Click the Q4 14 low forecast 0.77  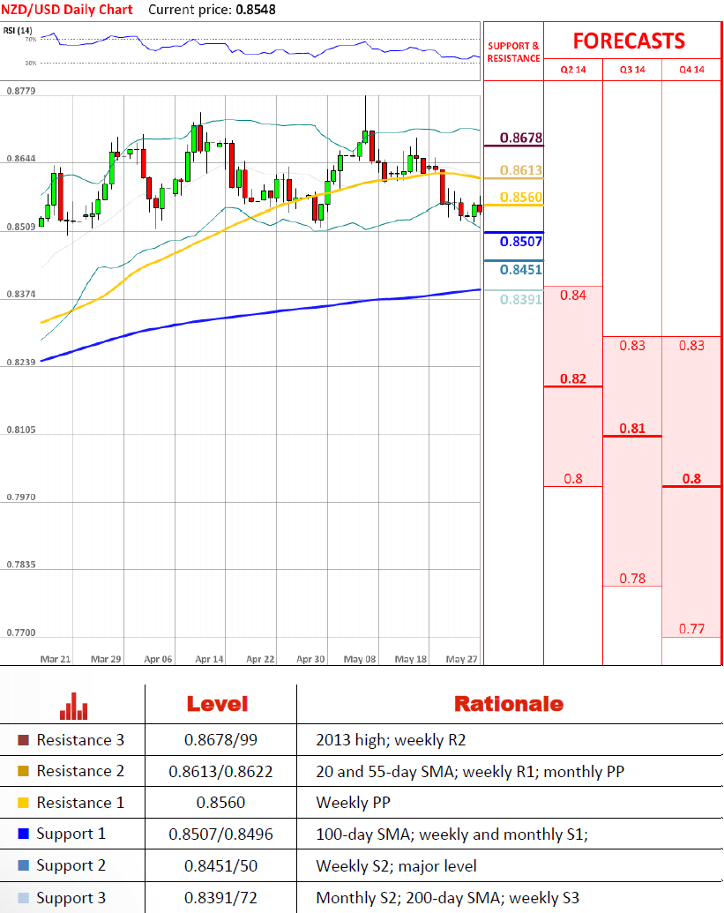click(x=691, y=628)
